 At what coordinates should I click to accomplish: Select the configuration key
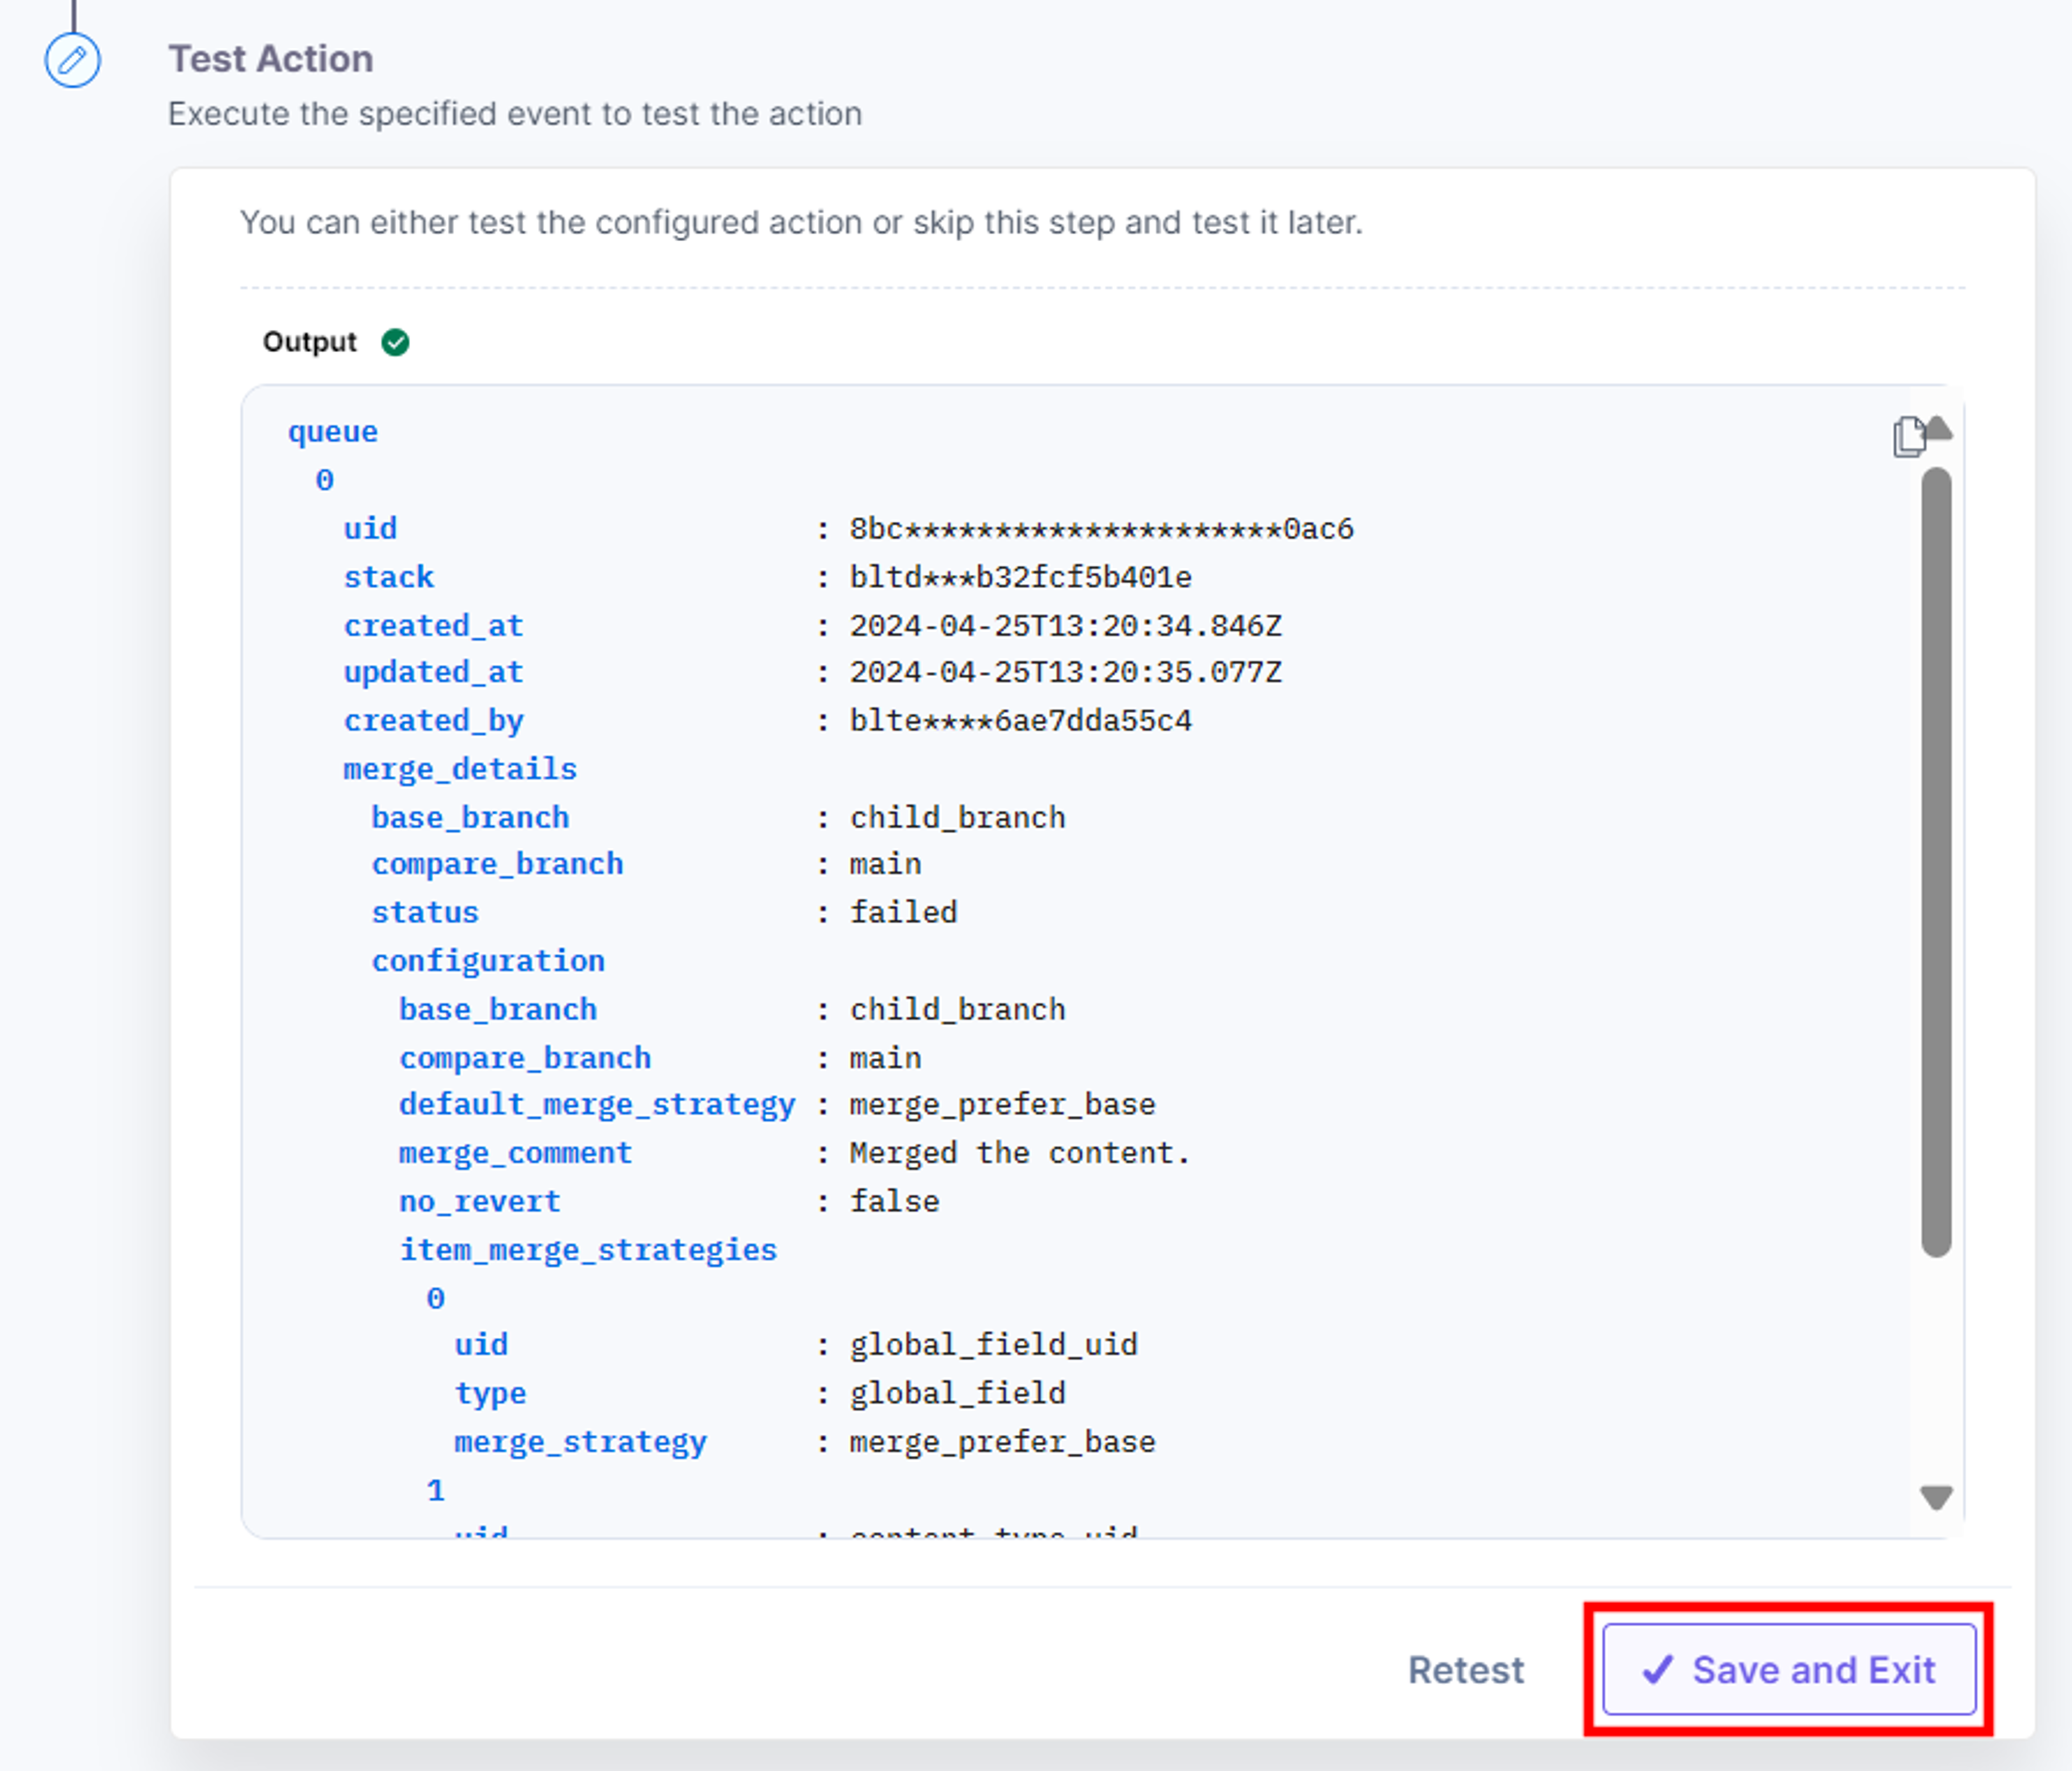[488, 961]
